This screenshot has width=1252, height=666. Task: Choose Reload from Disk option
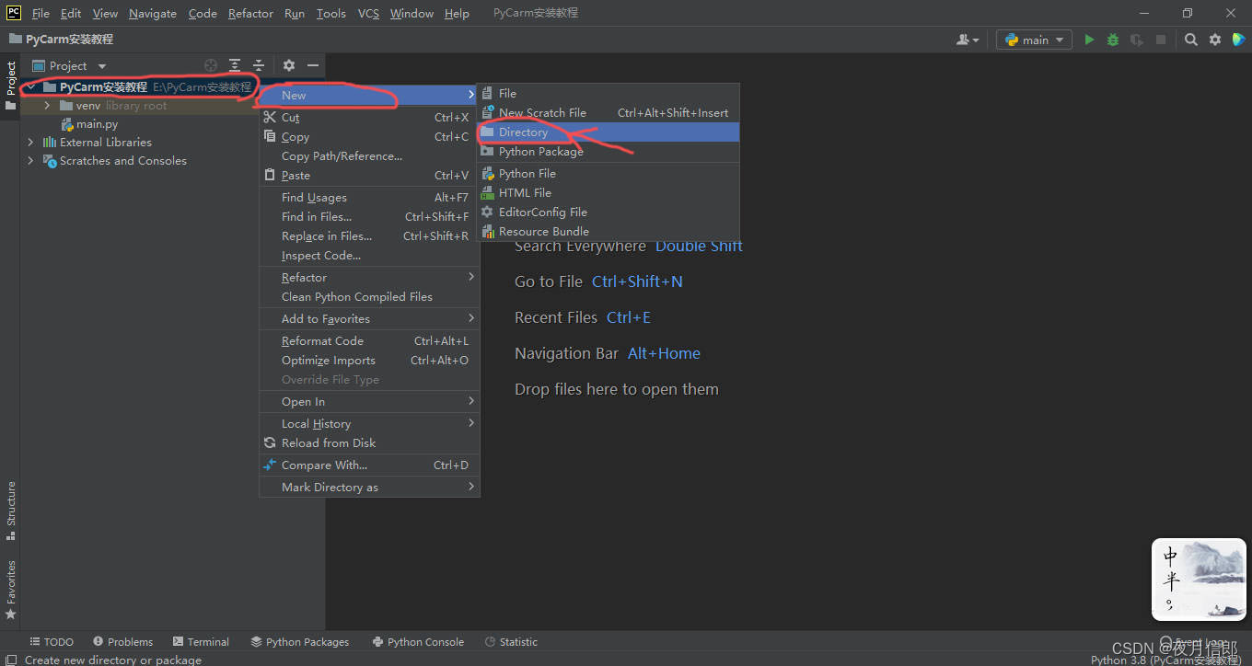368,443
